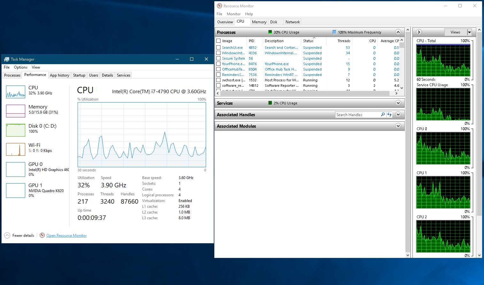This screenshot has height=285, width=484.
Task: Click the green 20% CPU Usage indicator
Action: click(270, 32)
